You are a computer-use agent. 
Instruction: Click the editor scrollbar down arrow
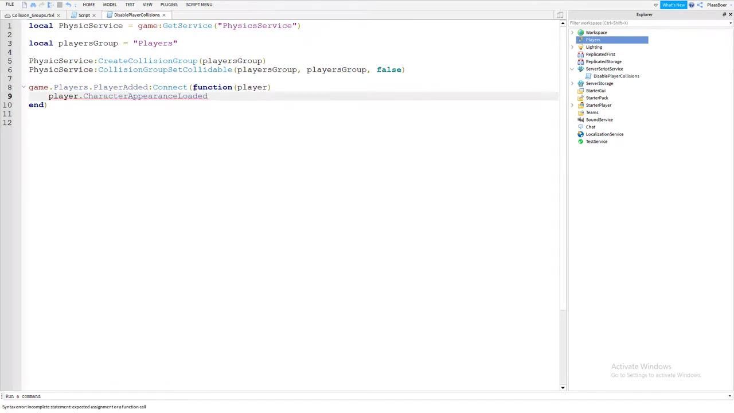pyautogui.click(x=563, y=388)
